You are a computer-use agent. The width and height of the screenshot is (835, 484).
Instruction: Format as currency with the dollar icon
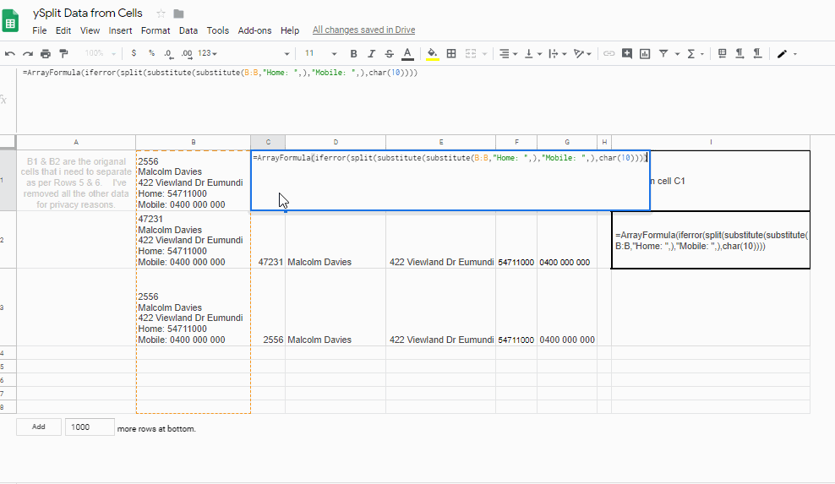tap(134, 53)
